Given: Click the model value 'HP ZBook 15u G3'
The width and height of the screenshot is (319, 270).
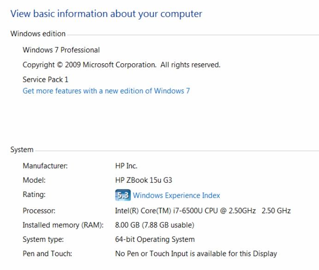Looking at the screenshot, I should click(144, 180).
